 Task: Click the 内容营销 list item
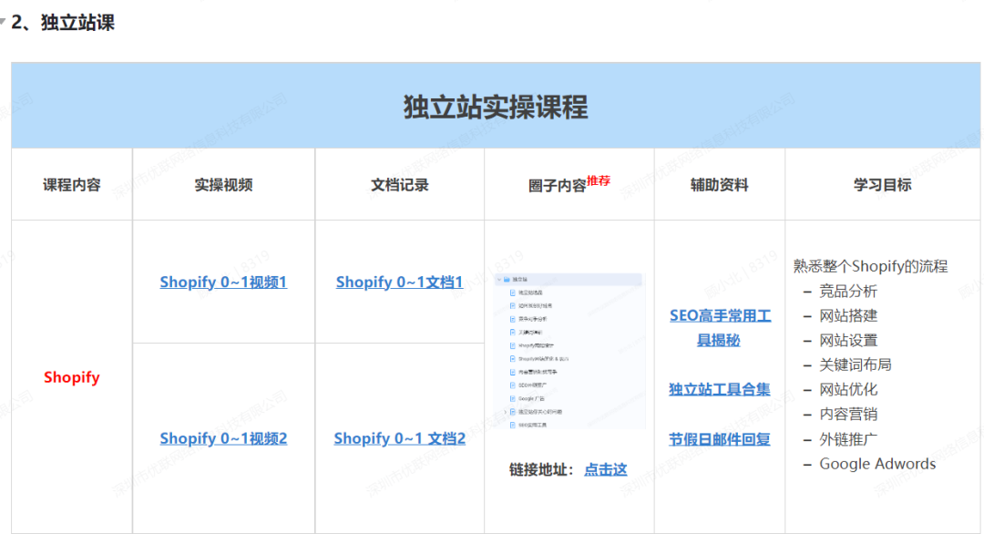coord(848,414)
